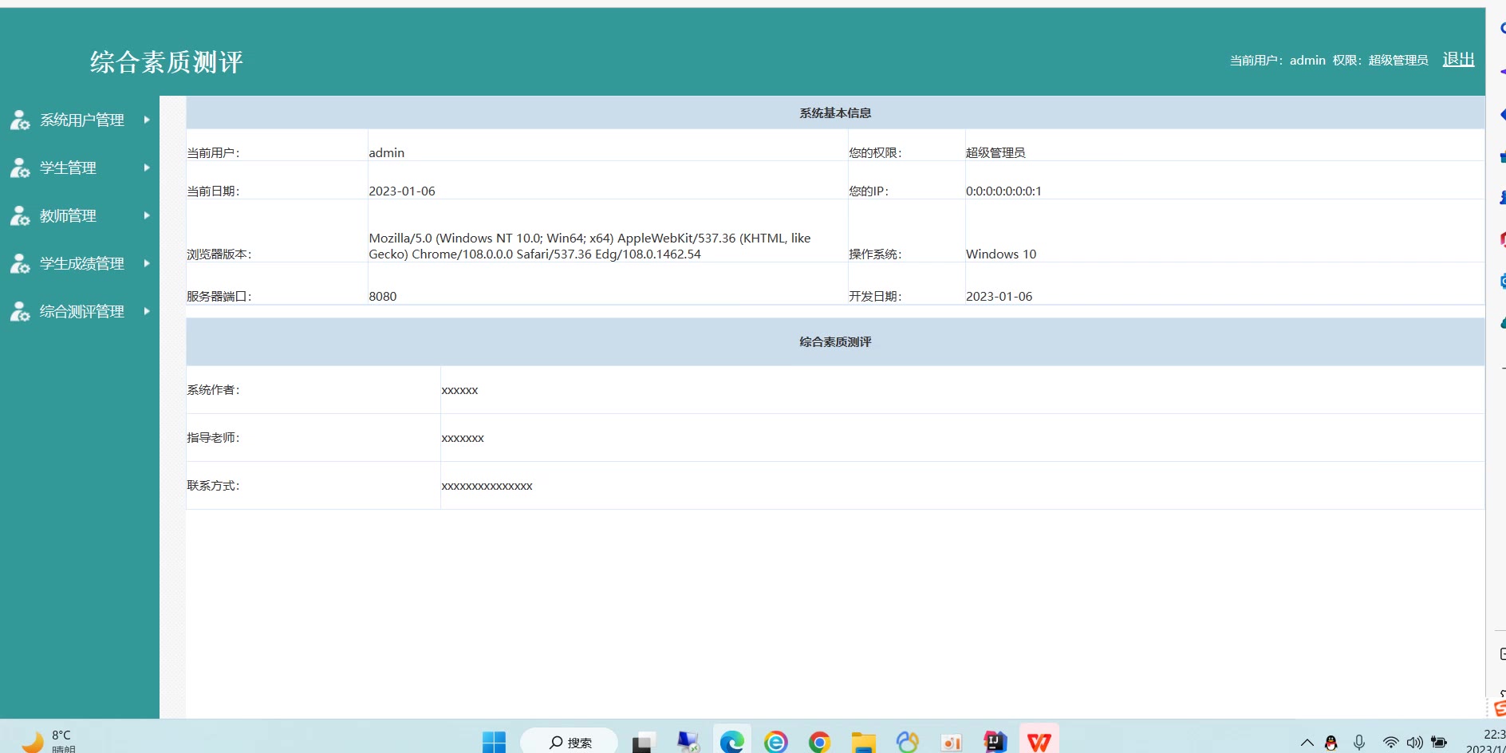Click the IP value 0:0:0:0:0:0:0:1

1003,191
